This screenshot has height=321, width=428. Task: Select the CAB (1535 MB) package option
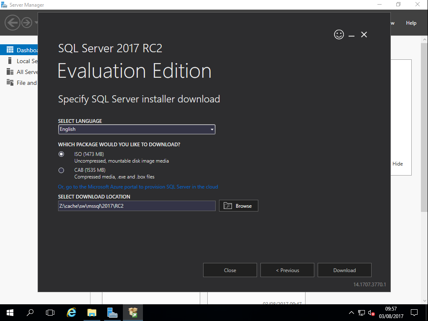(x=61, y=170)
